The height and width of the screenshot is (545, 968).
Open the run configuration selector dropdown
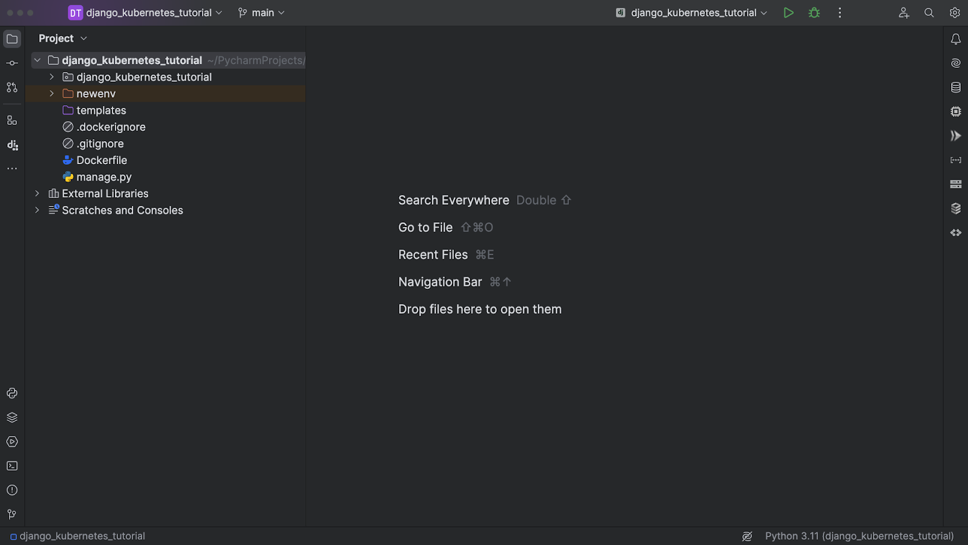coord(692,13)
